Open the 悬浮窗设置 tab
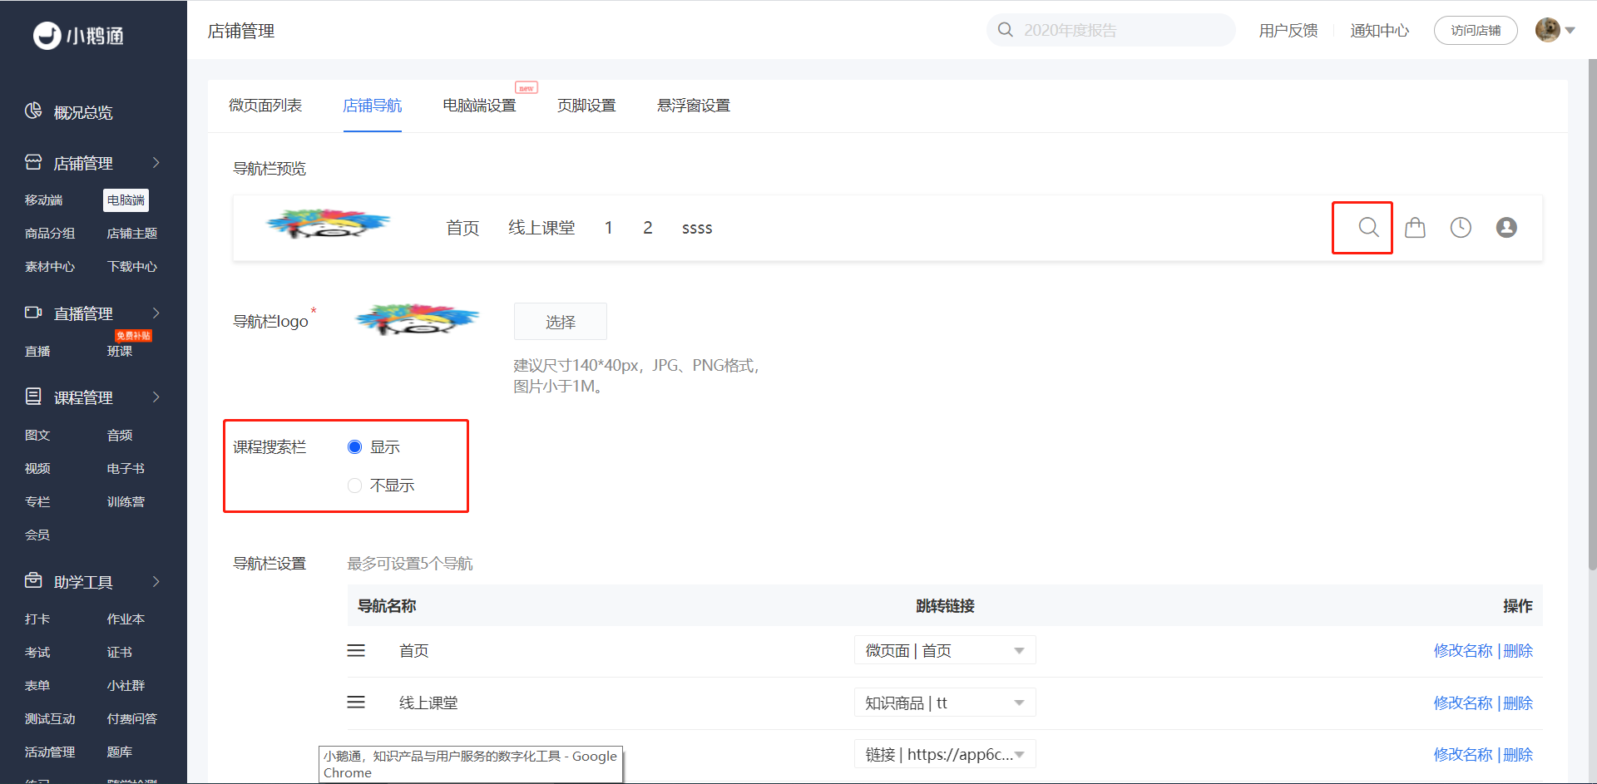1597x784 pixels. tap(694, 106)
